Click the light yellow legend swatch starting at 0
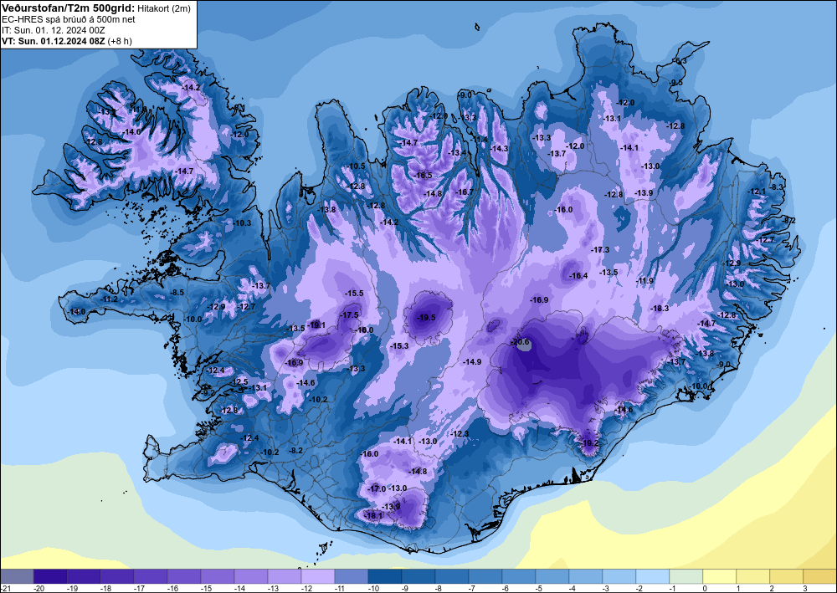Image resolution: width=837 pixels, height=593 pixels. point(720,576)
